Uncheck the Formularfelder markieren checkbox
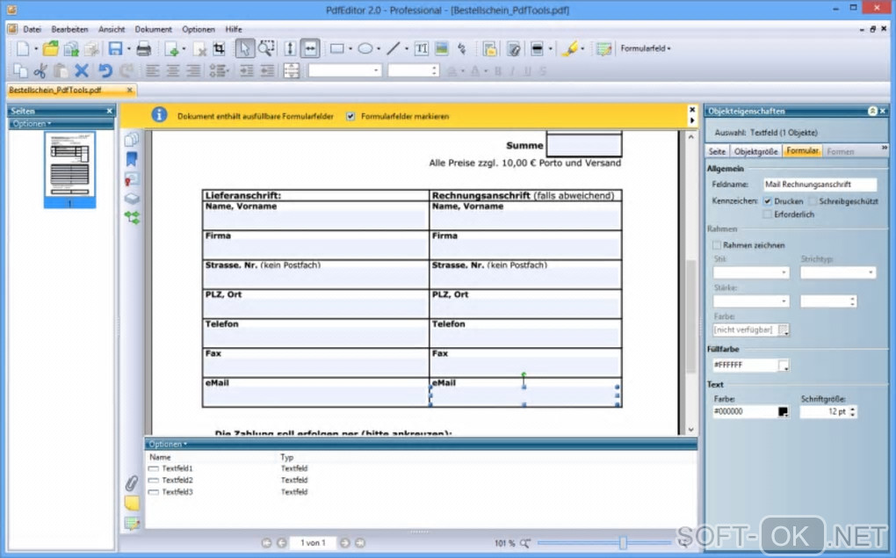This screenshot has height=558, width=896. point(351,116)
